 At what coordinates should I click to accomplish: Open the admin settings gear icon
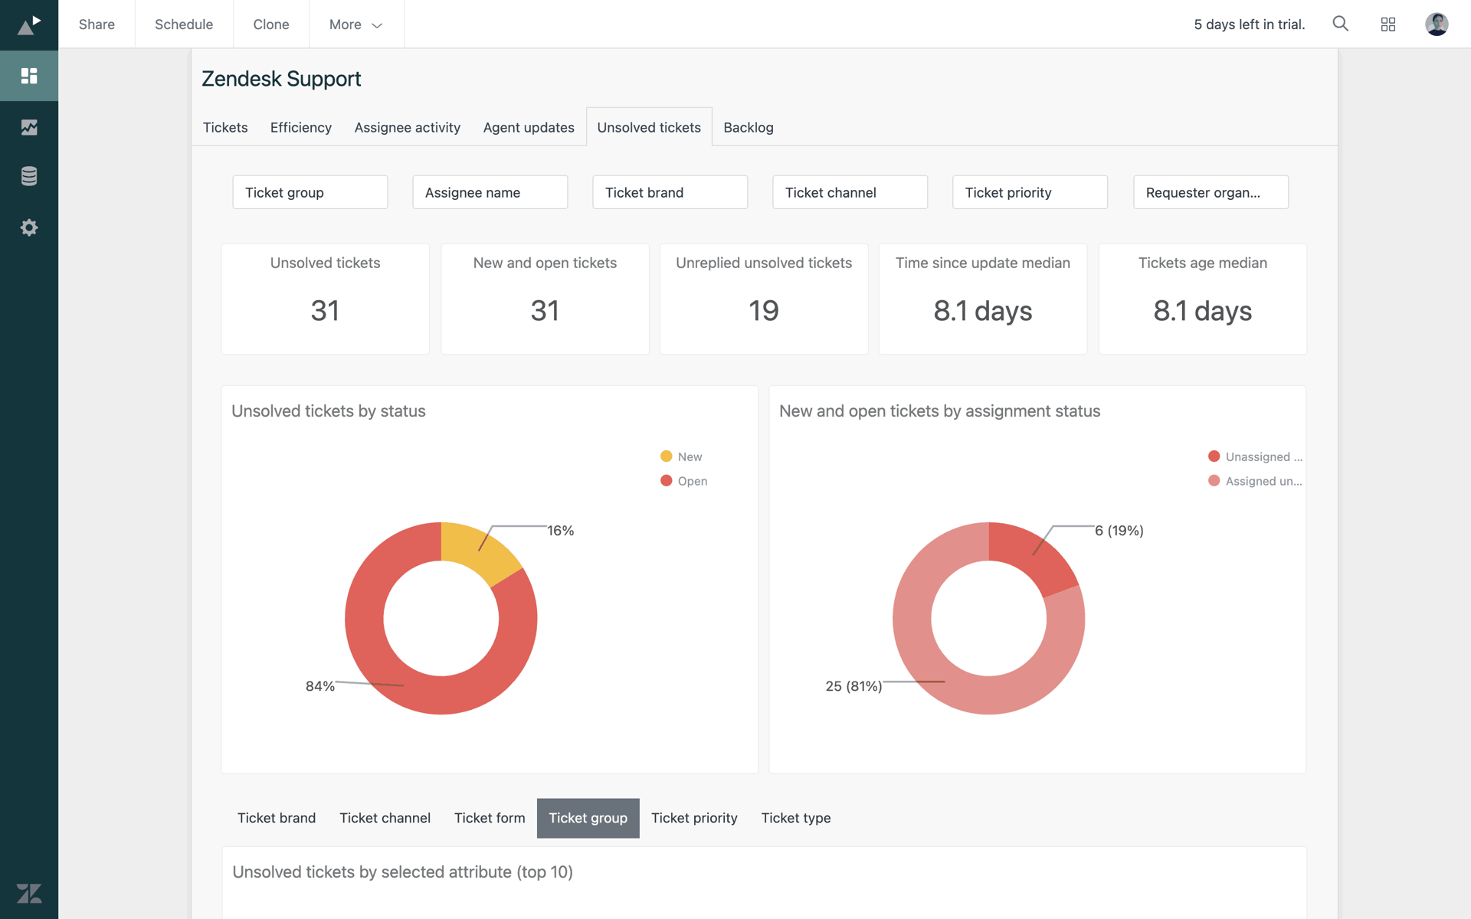point(29,227)
